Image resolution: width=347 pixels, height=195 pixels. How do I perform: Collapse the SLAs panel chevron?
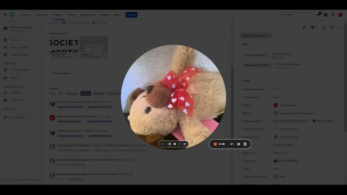[x=336, y=44]
